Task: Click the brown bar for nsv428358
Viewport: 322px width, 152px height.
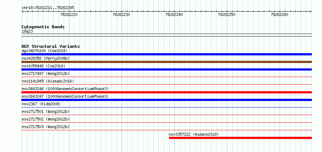Action: pos(166,62)
